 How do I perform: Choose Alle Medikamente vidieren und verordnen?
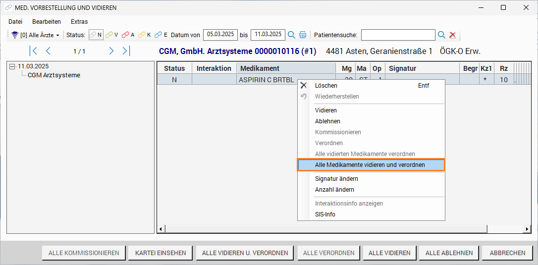[370, 165]
